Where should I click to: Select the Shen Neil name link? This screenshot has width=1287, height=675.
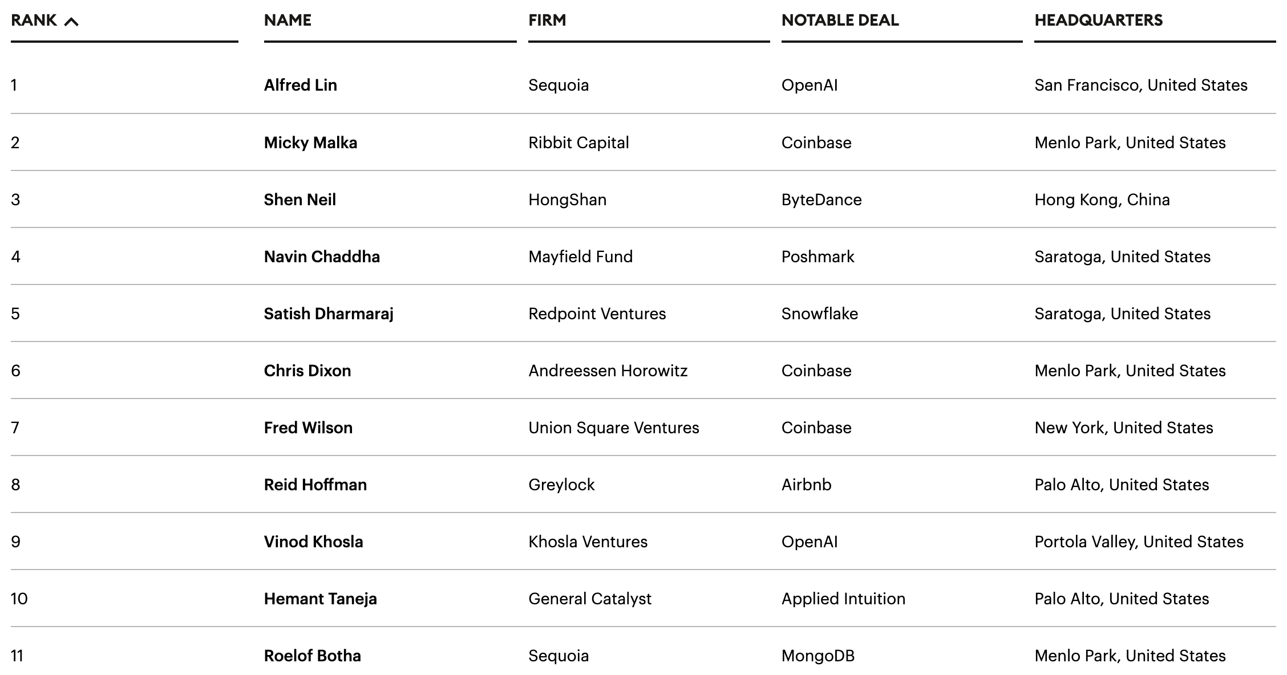300,200
